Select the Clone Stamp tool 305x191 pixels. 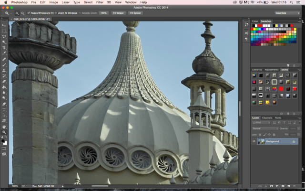[x=4, y=70]
